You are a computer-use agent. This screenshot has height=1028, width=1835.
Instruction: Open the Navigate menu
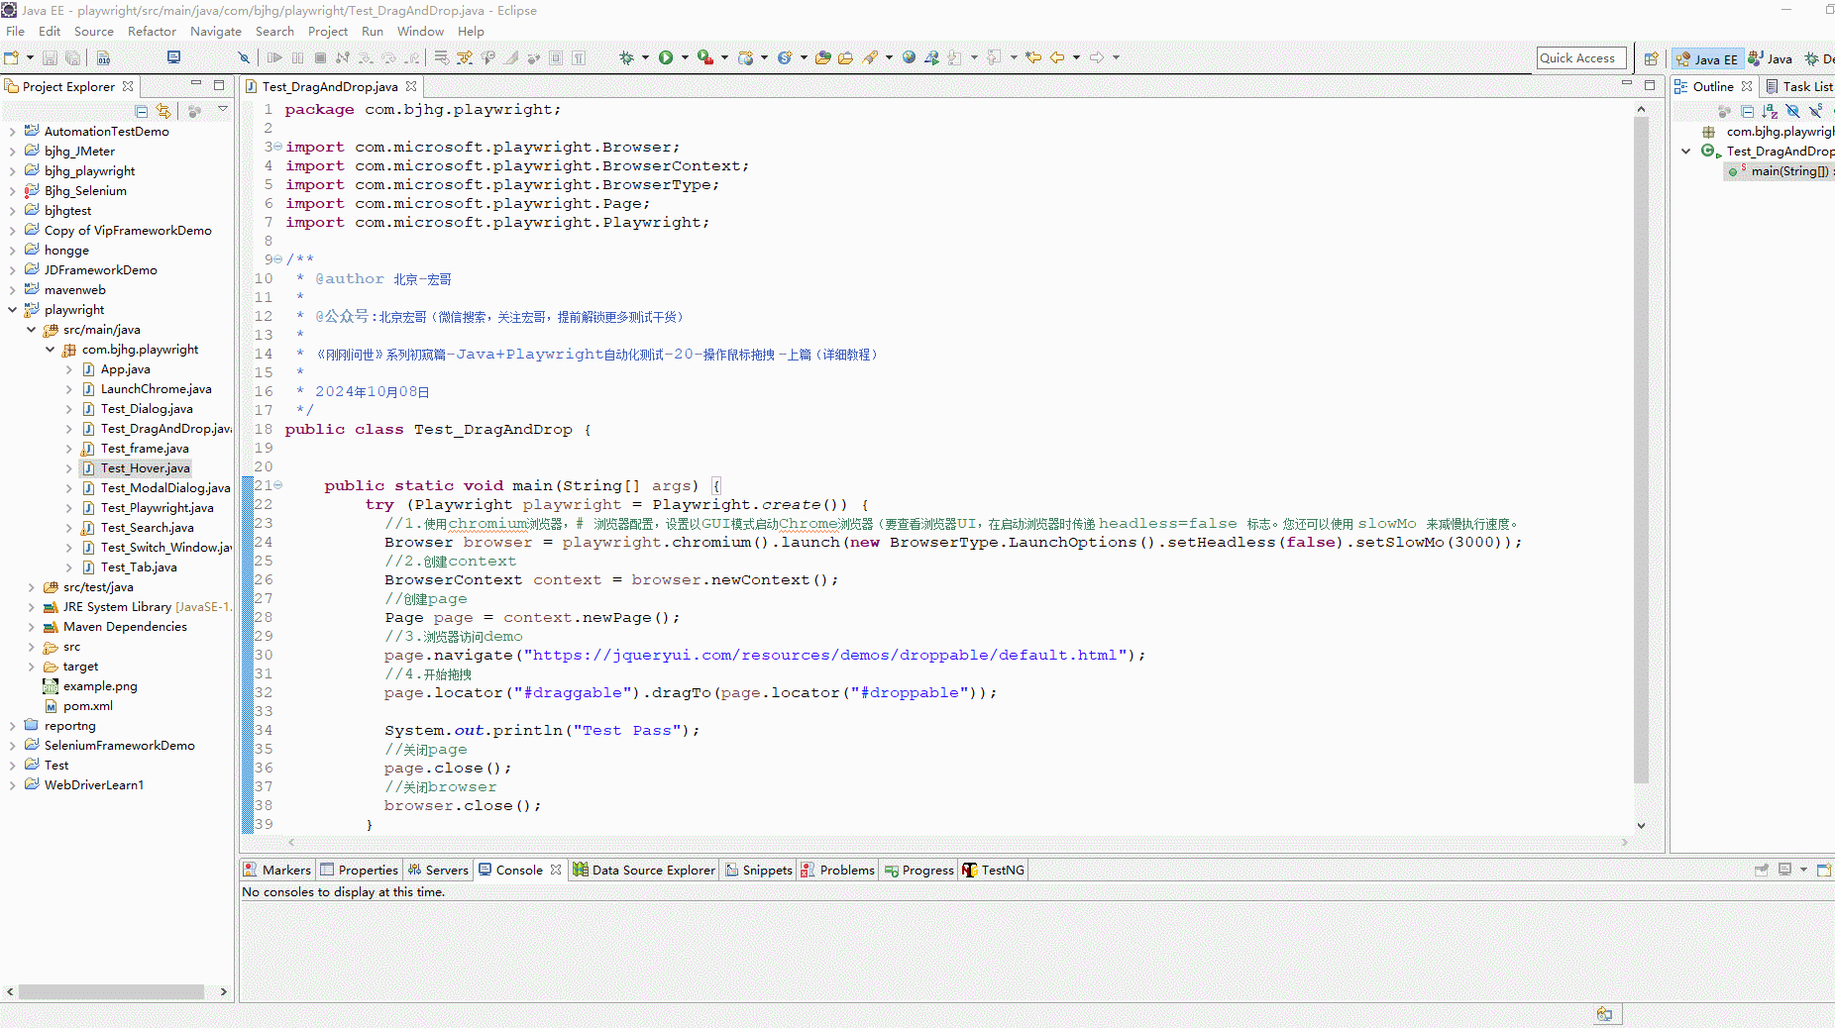coord(216,32)
